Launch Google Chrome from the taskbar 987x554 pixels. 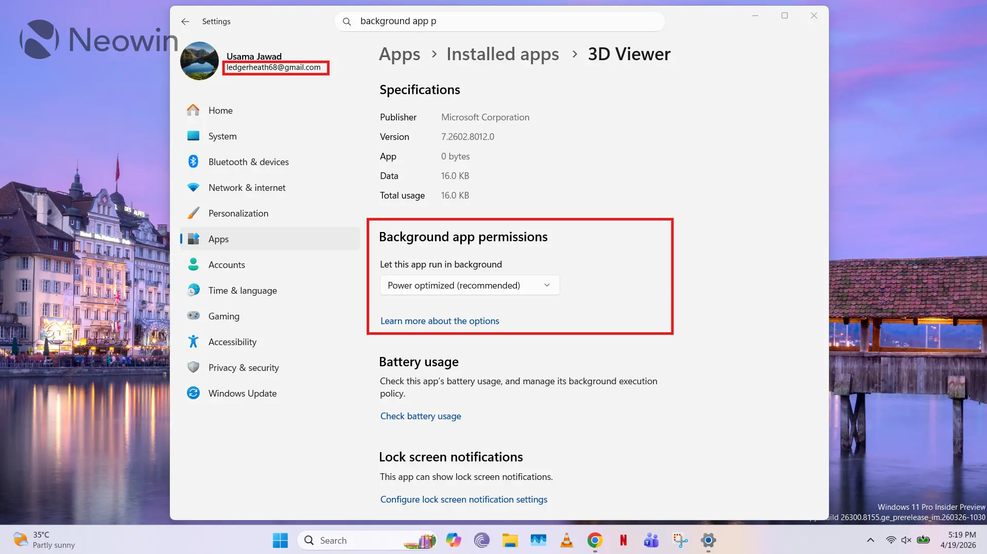click(x=595, y=540)
